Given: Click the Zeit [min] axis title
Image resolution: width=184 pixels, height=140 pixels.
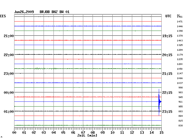Looking at the screenshot, I should click(87, 135).
